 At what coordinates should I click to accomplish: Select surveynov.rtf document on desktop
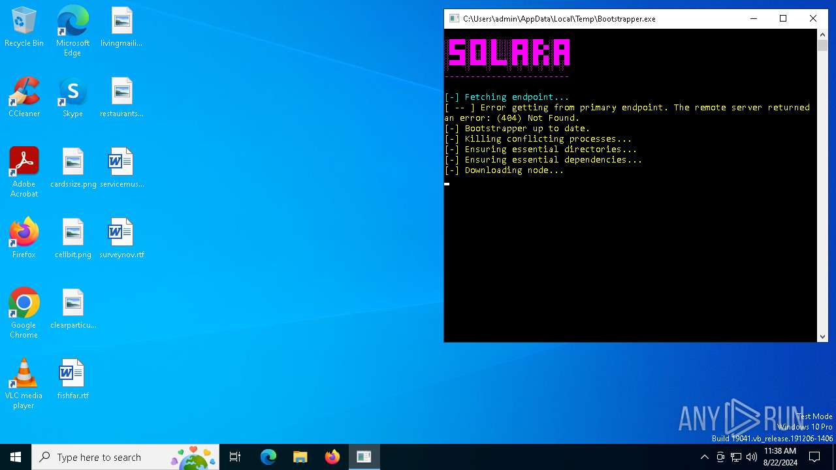tap(121, 239)
